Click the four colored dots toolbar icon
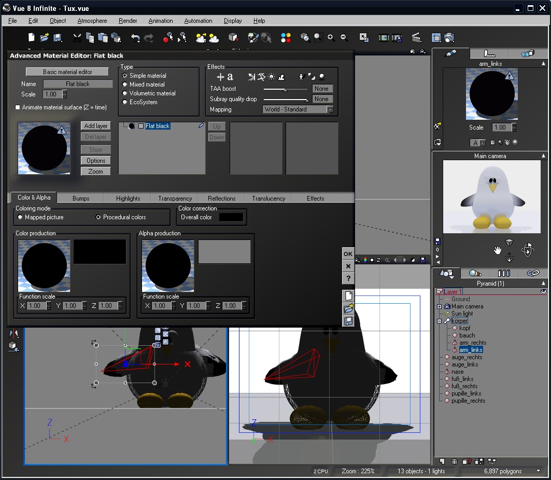Viewport: 551px width, 480px height. point(286,38)
